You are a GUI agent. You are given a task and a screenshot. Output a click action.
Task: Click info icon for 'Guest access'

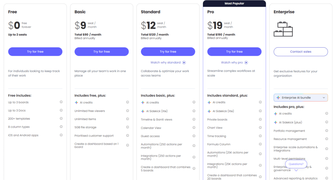click(194, 136)
